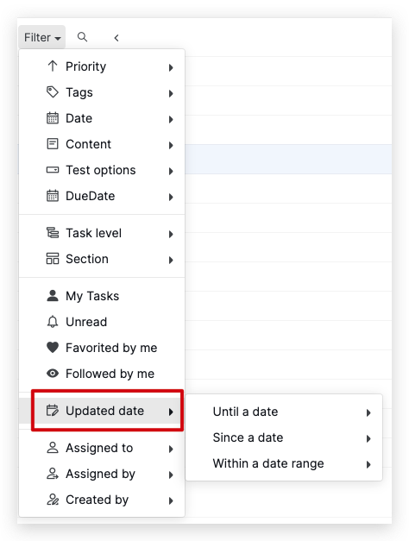Image resolution: width=409 pixels, height=541 pixels.
Task: Click the Tags label icon
Action: click(53, 92)
